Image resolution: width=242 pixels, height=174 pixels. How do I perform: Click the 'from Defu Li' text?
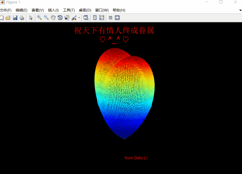tap(136, 158)
